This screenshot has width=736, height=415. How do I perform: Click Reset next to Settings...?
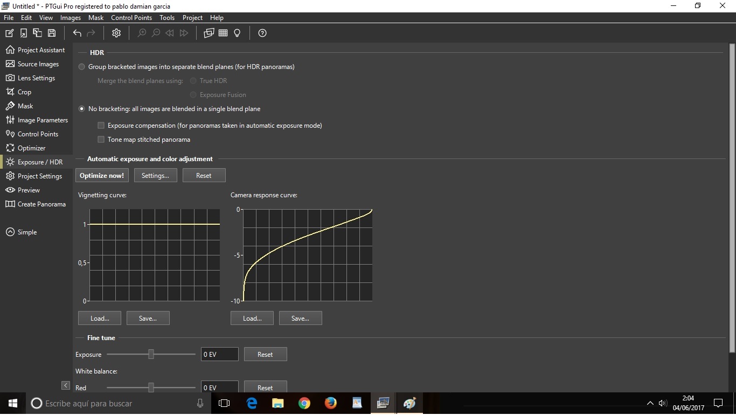204,176
